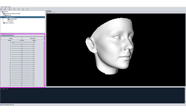Align view to the red X axis

52,12
